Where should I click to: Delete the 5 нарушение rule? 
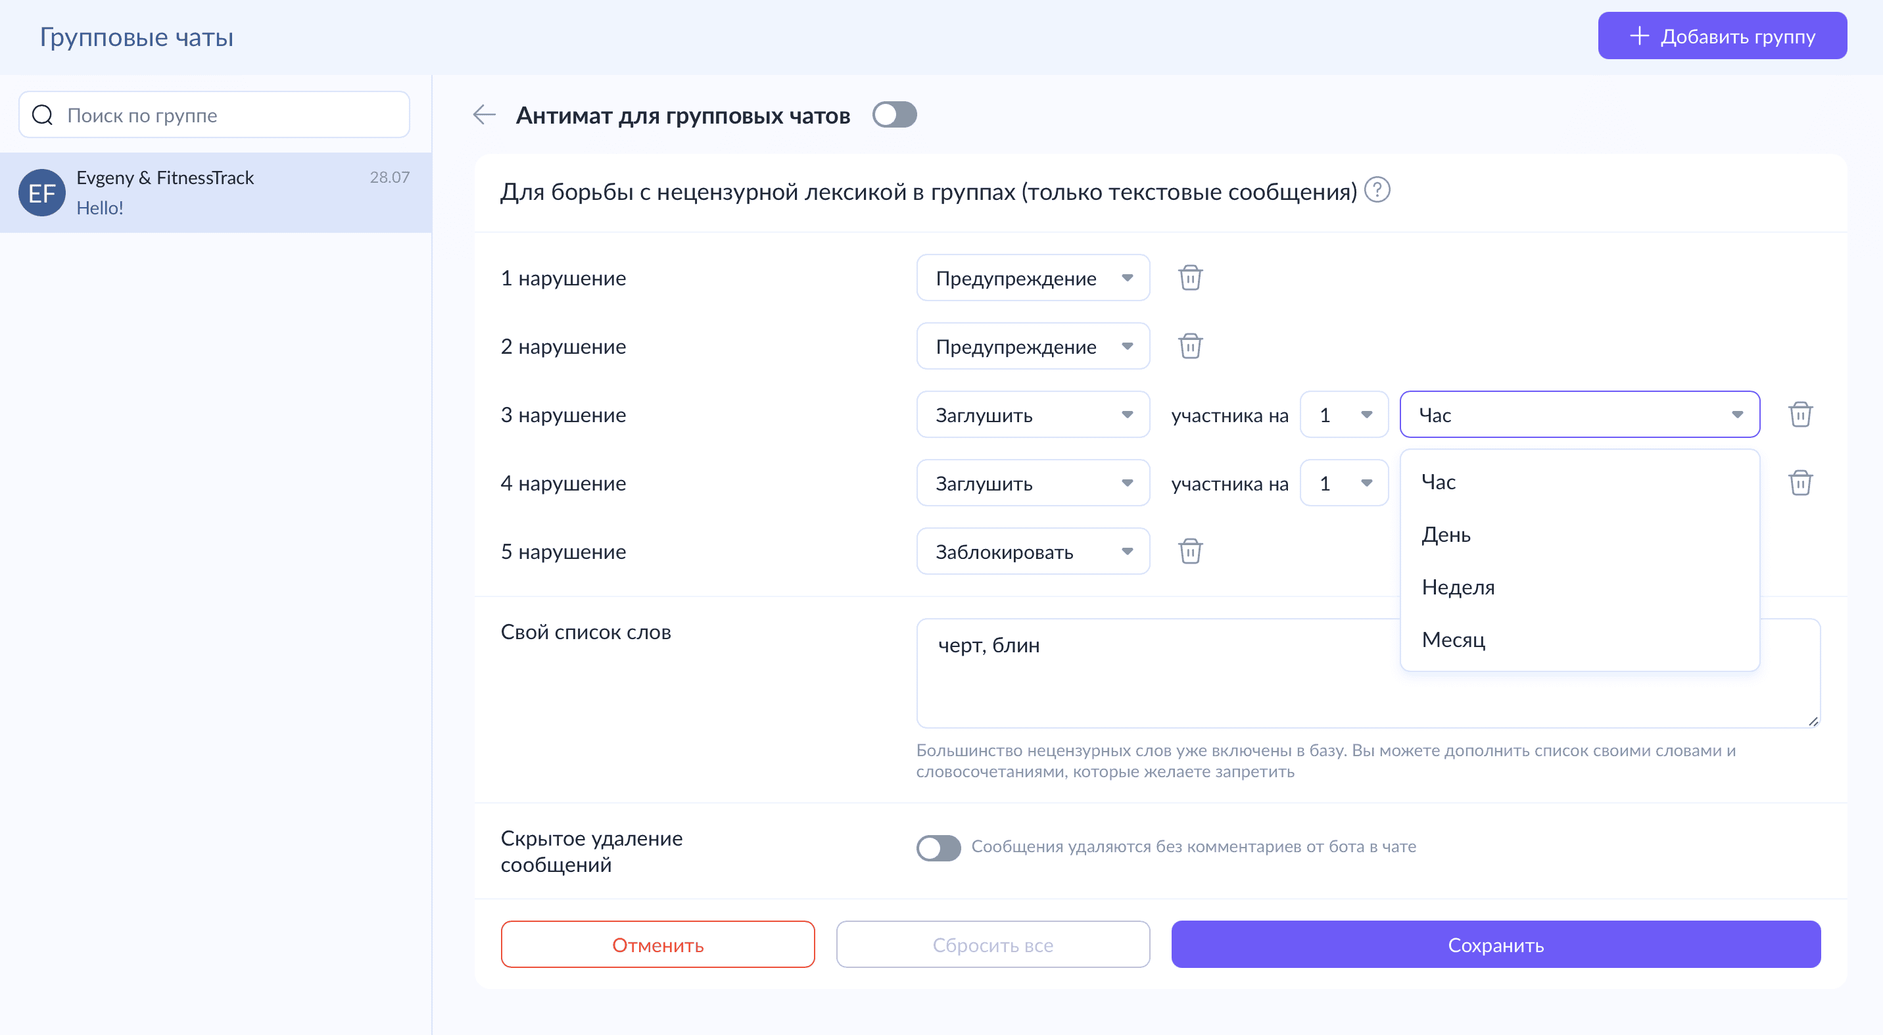1190,551
